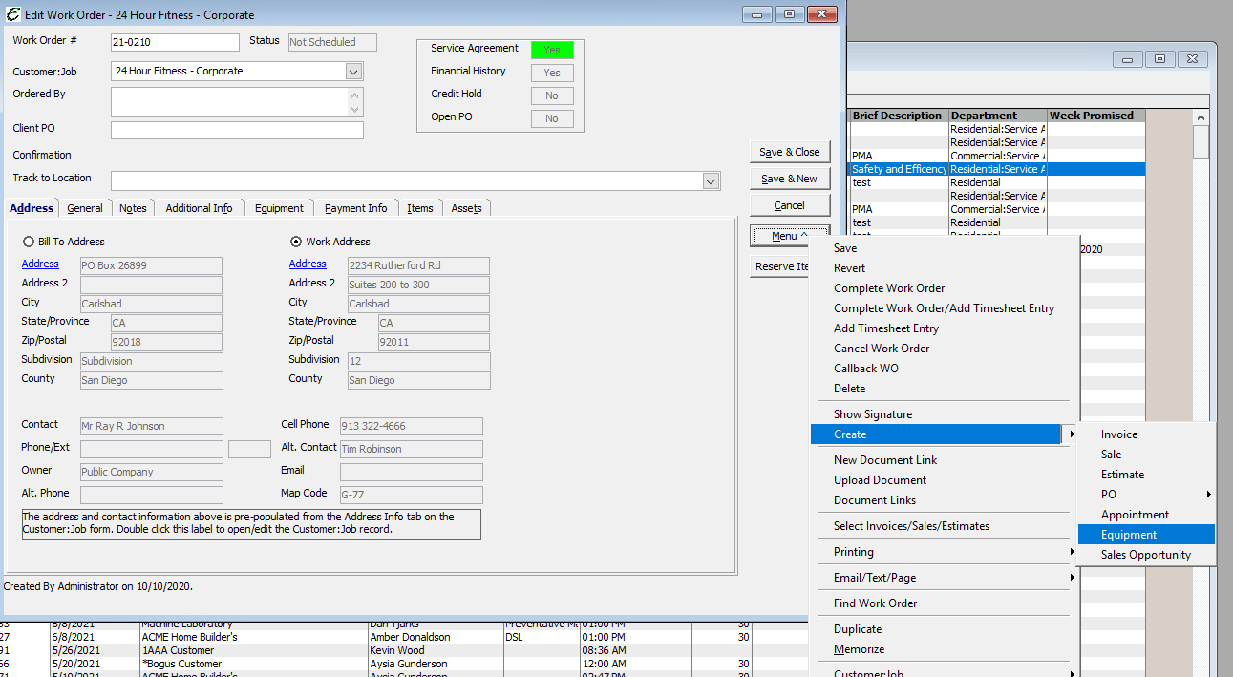Switch to the Payment Info tab
The image size is (1233, 677).
coord(355,208)
